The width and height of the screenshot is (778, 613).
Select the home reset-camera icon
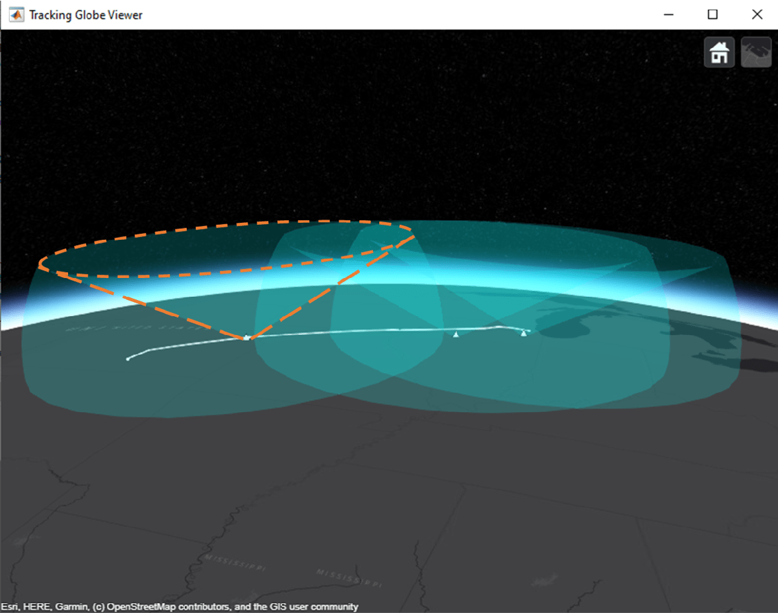click(x=718, y=52)
